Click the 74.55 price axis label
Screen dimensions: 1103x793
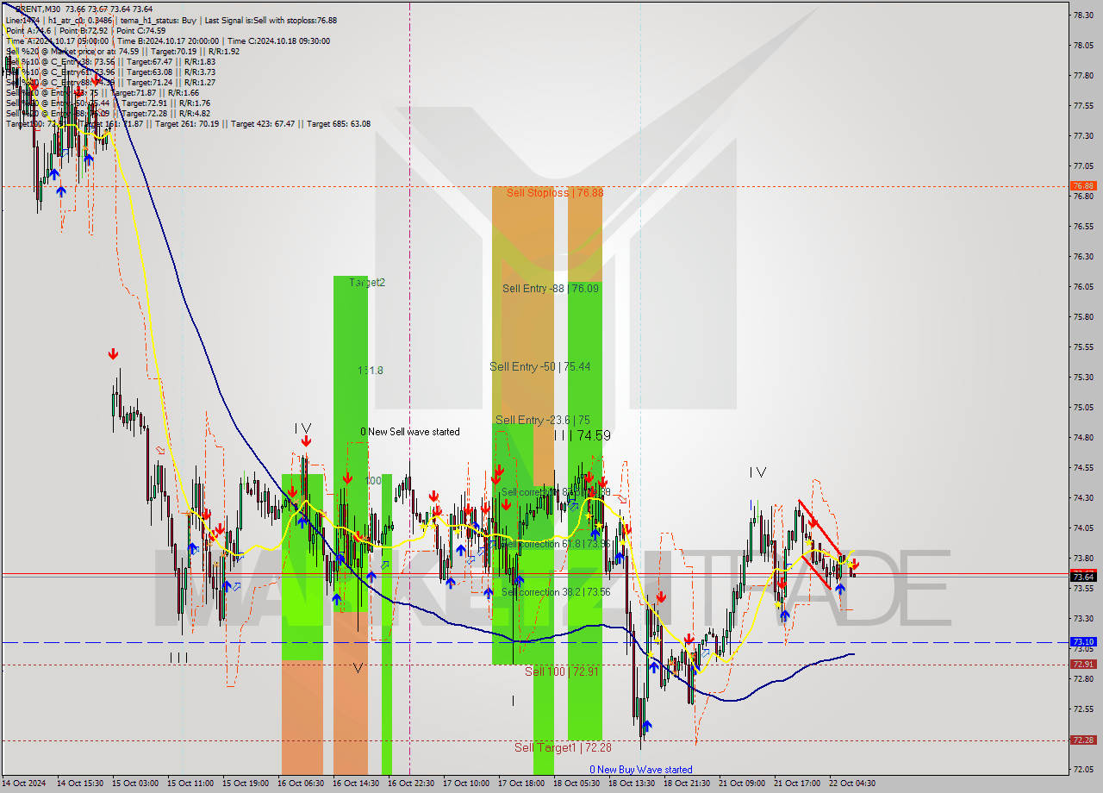click(1083, 467)
